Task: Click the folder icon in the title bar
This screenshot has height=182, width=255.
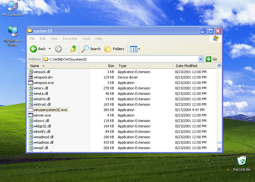Action: click(x=30, y=31)
